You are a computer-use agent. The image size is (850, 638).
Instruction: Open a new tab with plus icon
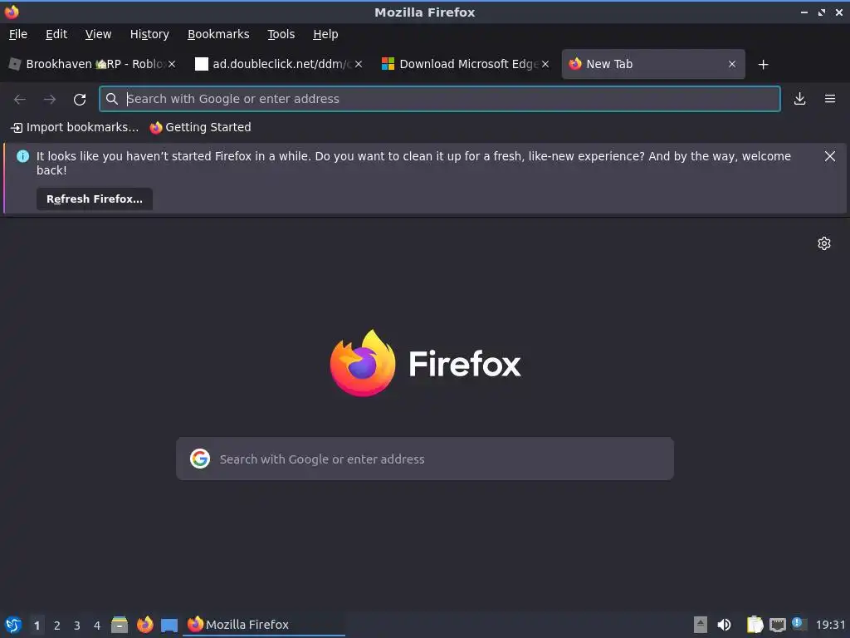764,65
